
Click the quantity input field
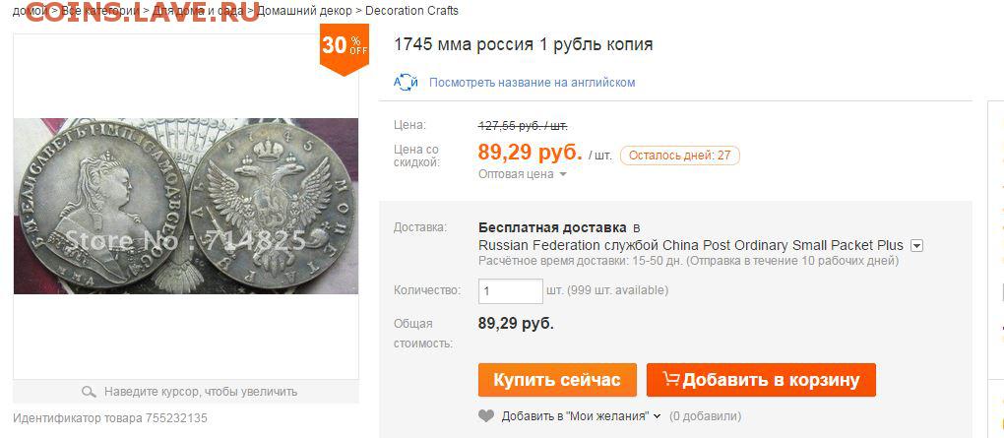pyautogui.click(x=510, y=290)
